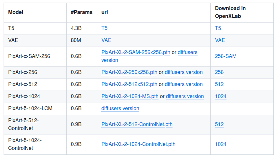Open diffusers version for PixArt-α-512
Image resolution: width=276 pixels, height=160 pixels.
click(x=184, y=84)
